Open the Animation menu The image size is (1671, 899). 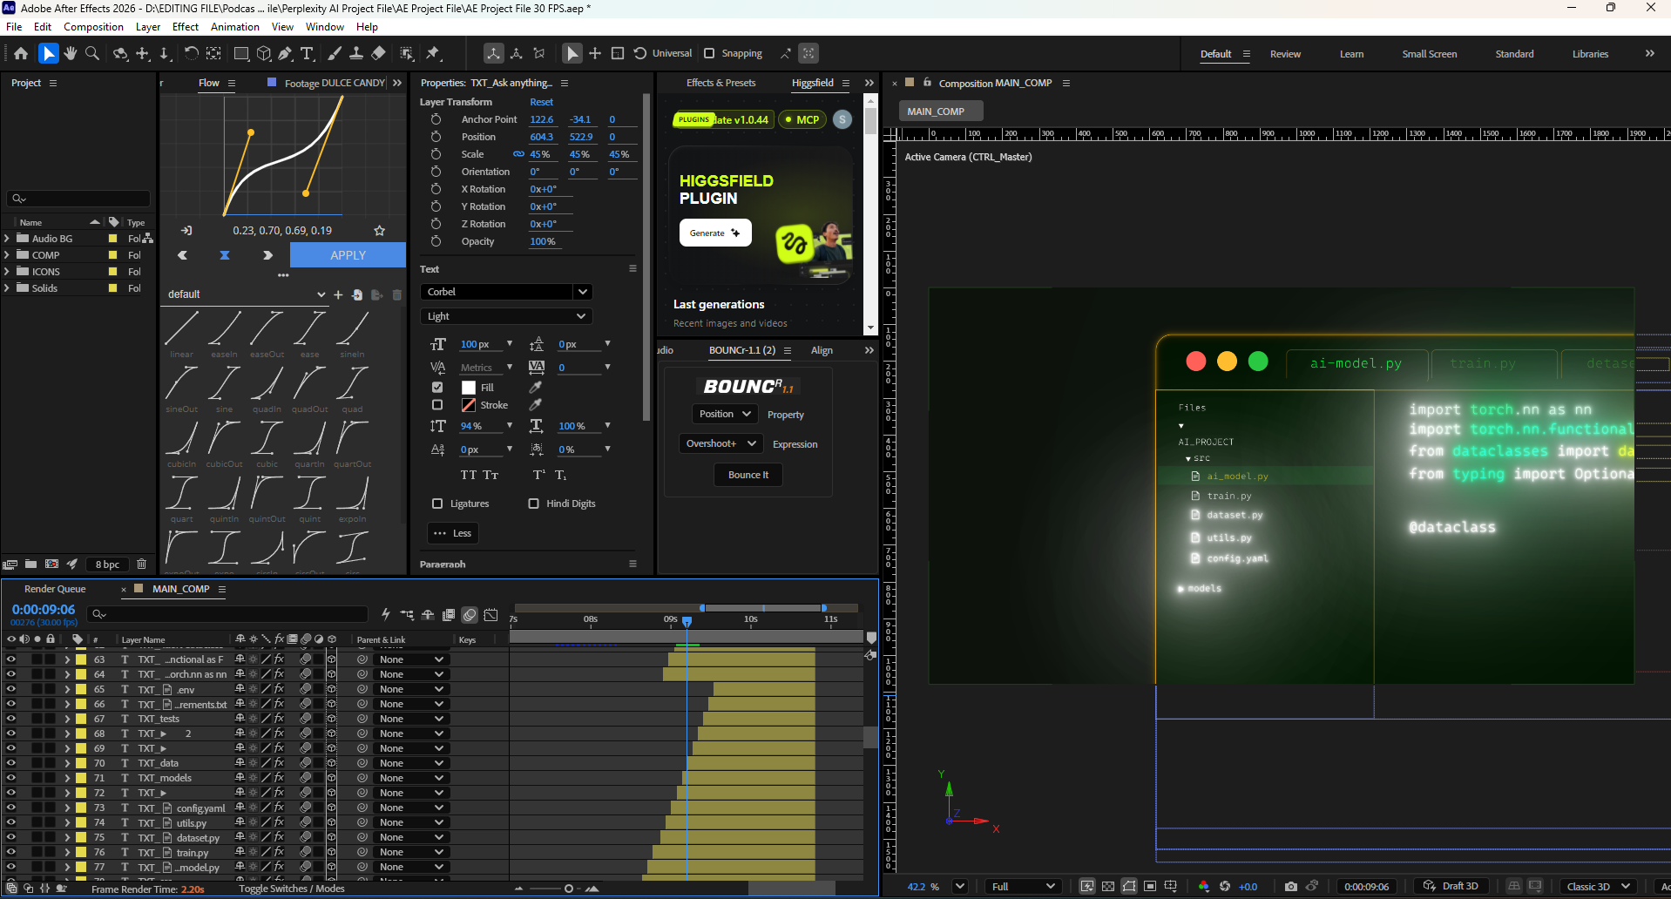click(x=235, y=27)
